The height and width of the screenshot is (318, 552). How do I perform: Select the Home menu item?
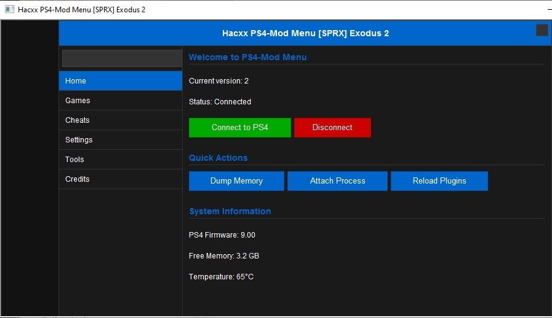tap(121, 81)
